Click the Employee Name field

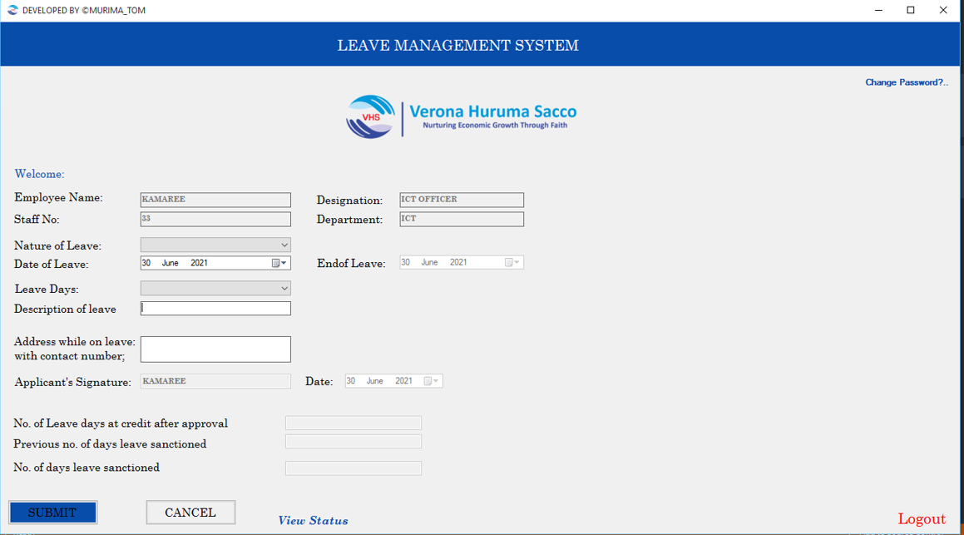215,200
